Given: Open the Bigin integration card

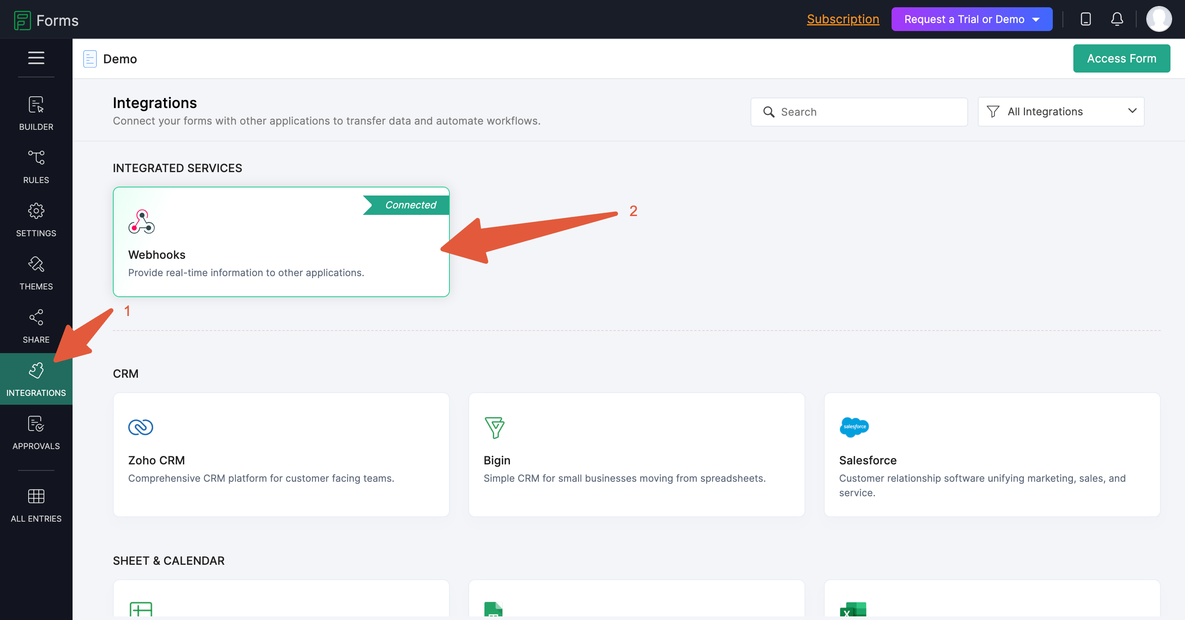Looking at the screenshot, I should (637, 454).
